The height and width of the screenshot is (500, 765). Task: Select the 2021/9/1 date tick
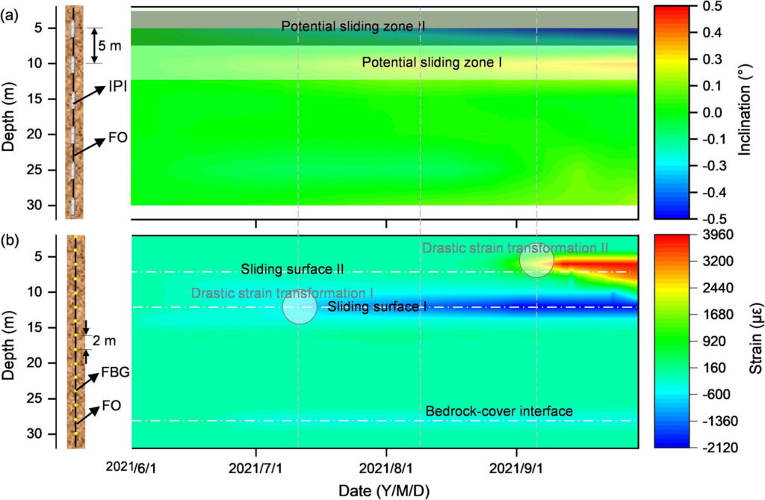coord(517,467)
